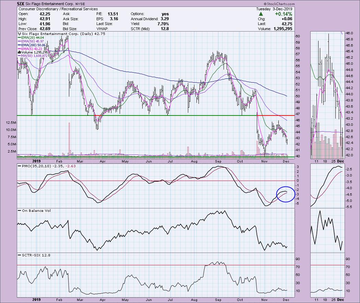This screenshot has width=360, height=303.
Task: Click the Chg value +0.06
Action: 287,19
